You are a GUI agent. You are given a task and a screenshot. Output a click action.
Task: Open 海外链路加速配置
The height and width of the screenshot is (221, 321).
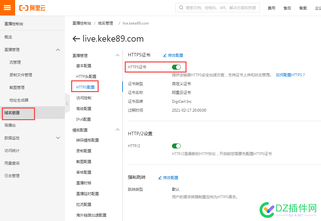pos(91,215)
